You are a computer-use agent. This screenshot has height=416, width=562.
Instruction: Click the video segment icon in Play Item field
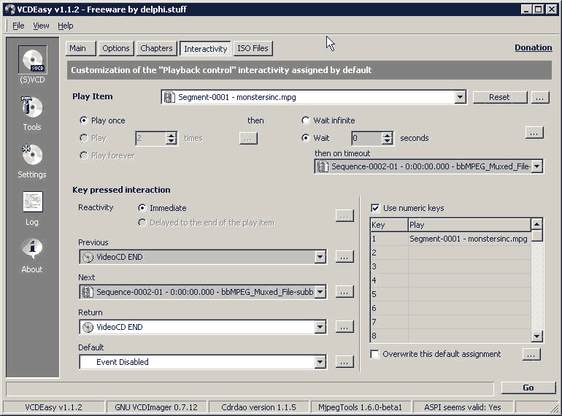click(169, 97)
